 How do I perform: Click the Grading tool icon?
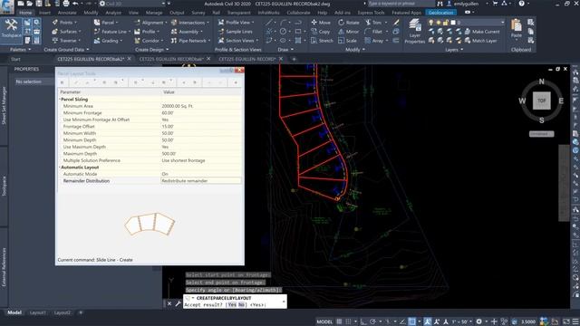(97, 40)
